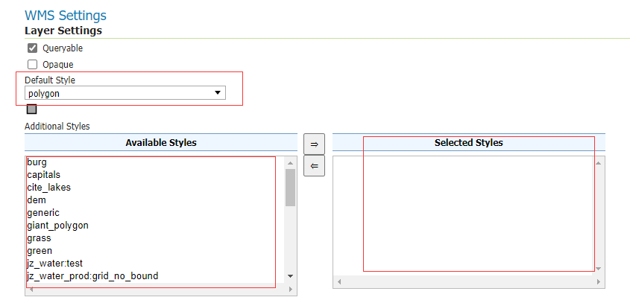
Task: Pick the generic style in list
Action: point(43,212)
